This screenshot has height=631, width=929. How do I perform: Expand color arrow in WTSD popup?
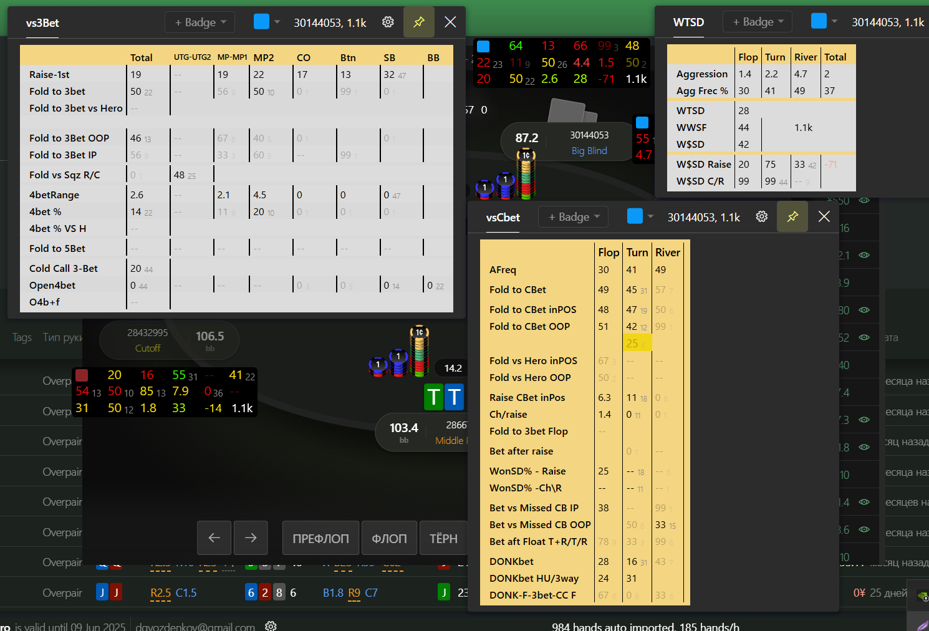coord(835,22)
